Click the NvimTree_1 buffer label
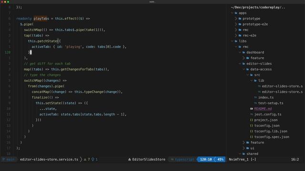This screenshot has height=171, width=305. click(238, 160)
